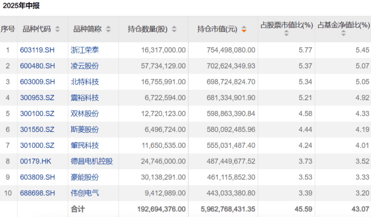Select the 斯菱股份 stock link
371x217 pixels.
[x=85, y=129]
